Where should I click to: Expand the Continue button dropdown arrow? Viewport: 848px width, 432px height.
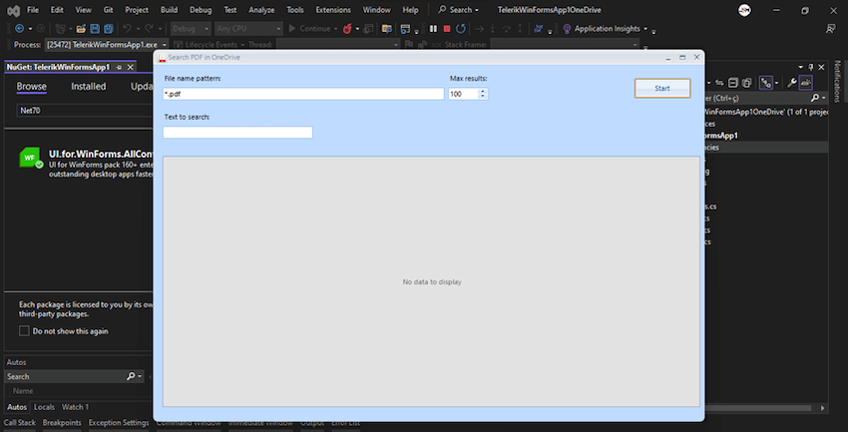pos(335,29)
